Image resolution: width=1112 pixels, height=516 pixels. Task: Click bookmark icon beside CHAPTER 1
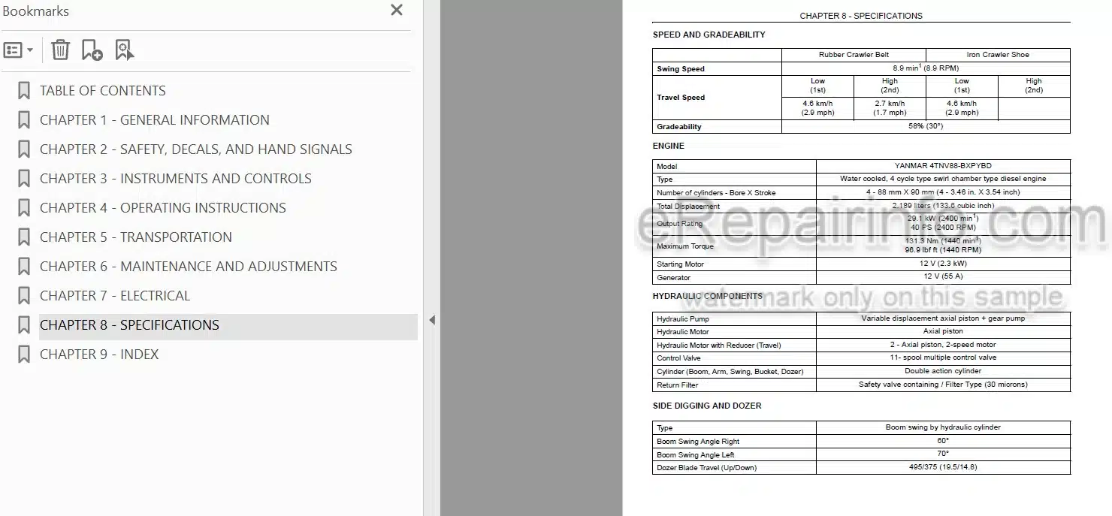(24, 120)
